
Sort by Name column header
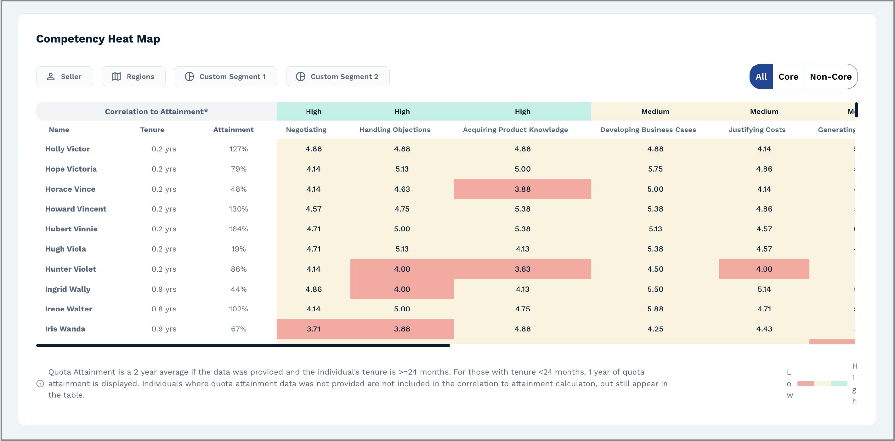pyautogui.click(x=59, y=130)
